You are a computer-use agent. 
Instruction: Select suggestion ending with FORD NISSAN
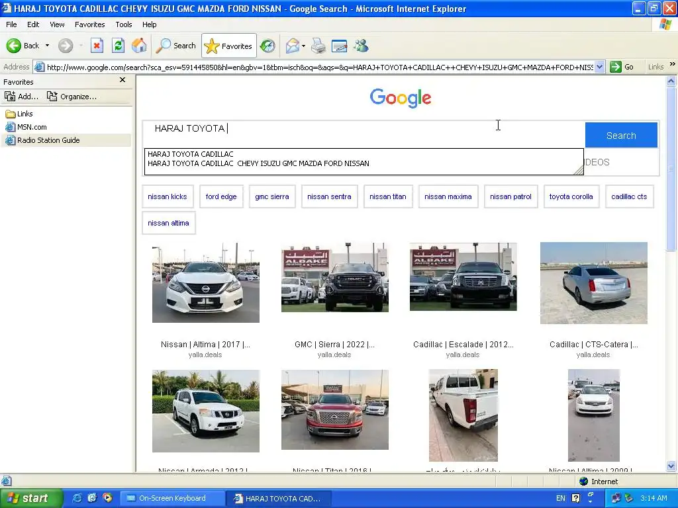259,164
